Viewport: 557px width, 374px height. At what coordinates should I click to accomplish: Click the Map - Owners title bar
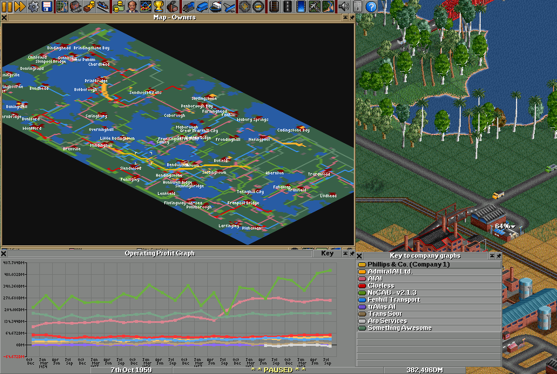[x=174, y=18]
